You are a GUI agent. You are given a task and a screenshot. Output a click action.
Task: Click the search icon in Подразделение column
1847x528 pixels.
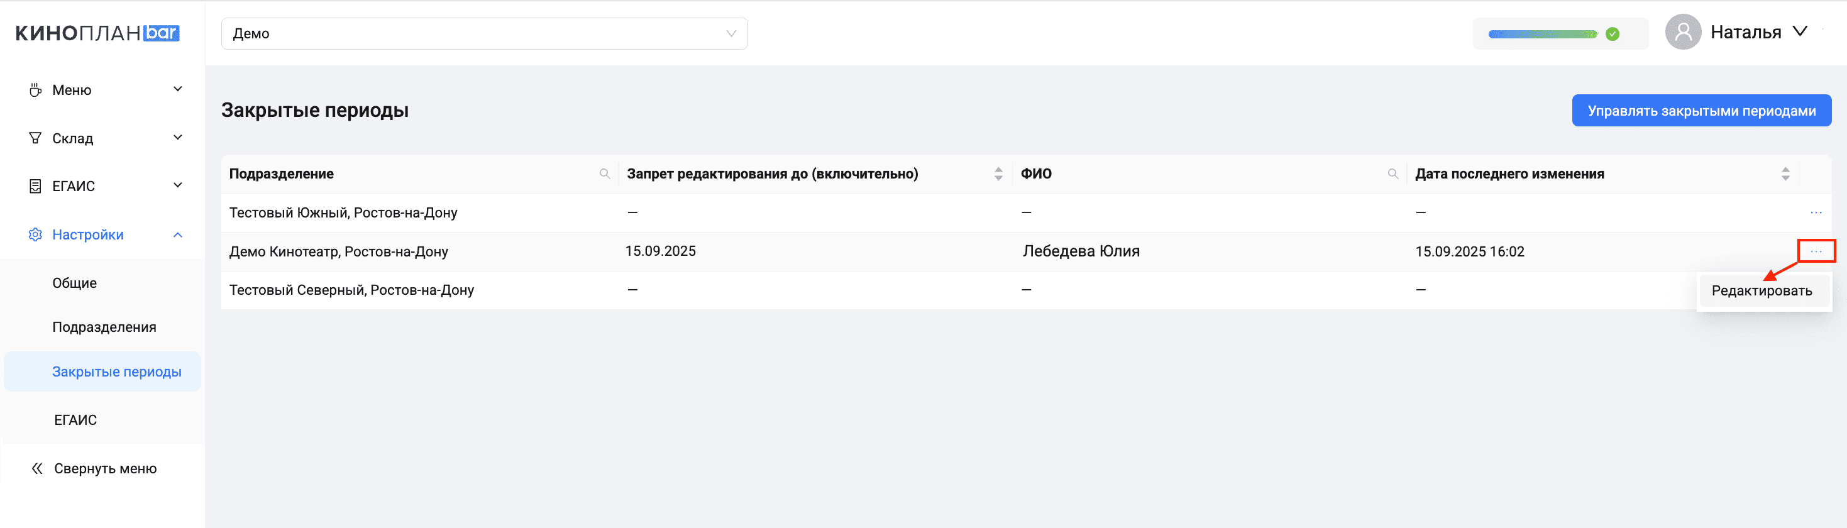click(604, 174)
